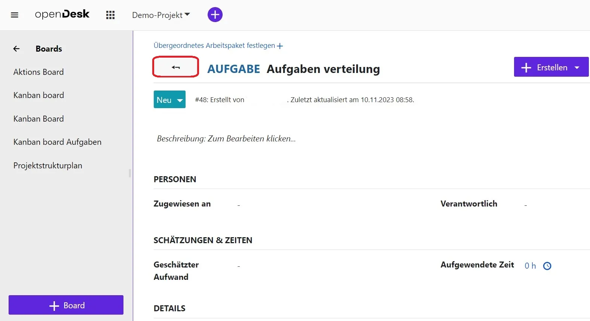
Task: Edit the Geschätzter Aufwand value
Action: click(x=239, y=266)
